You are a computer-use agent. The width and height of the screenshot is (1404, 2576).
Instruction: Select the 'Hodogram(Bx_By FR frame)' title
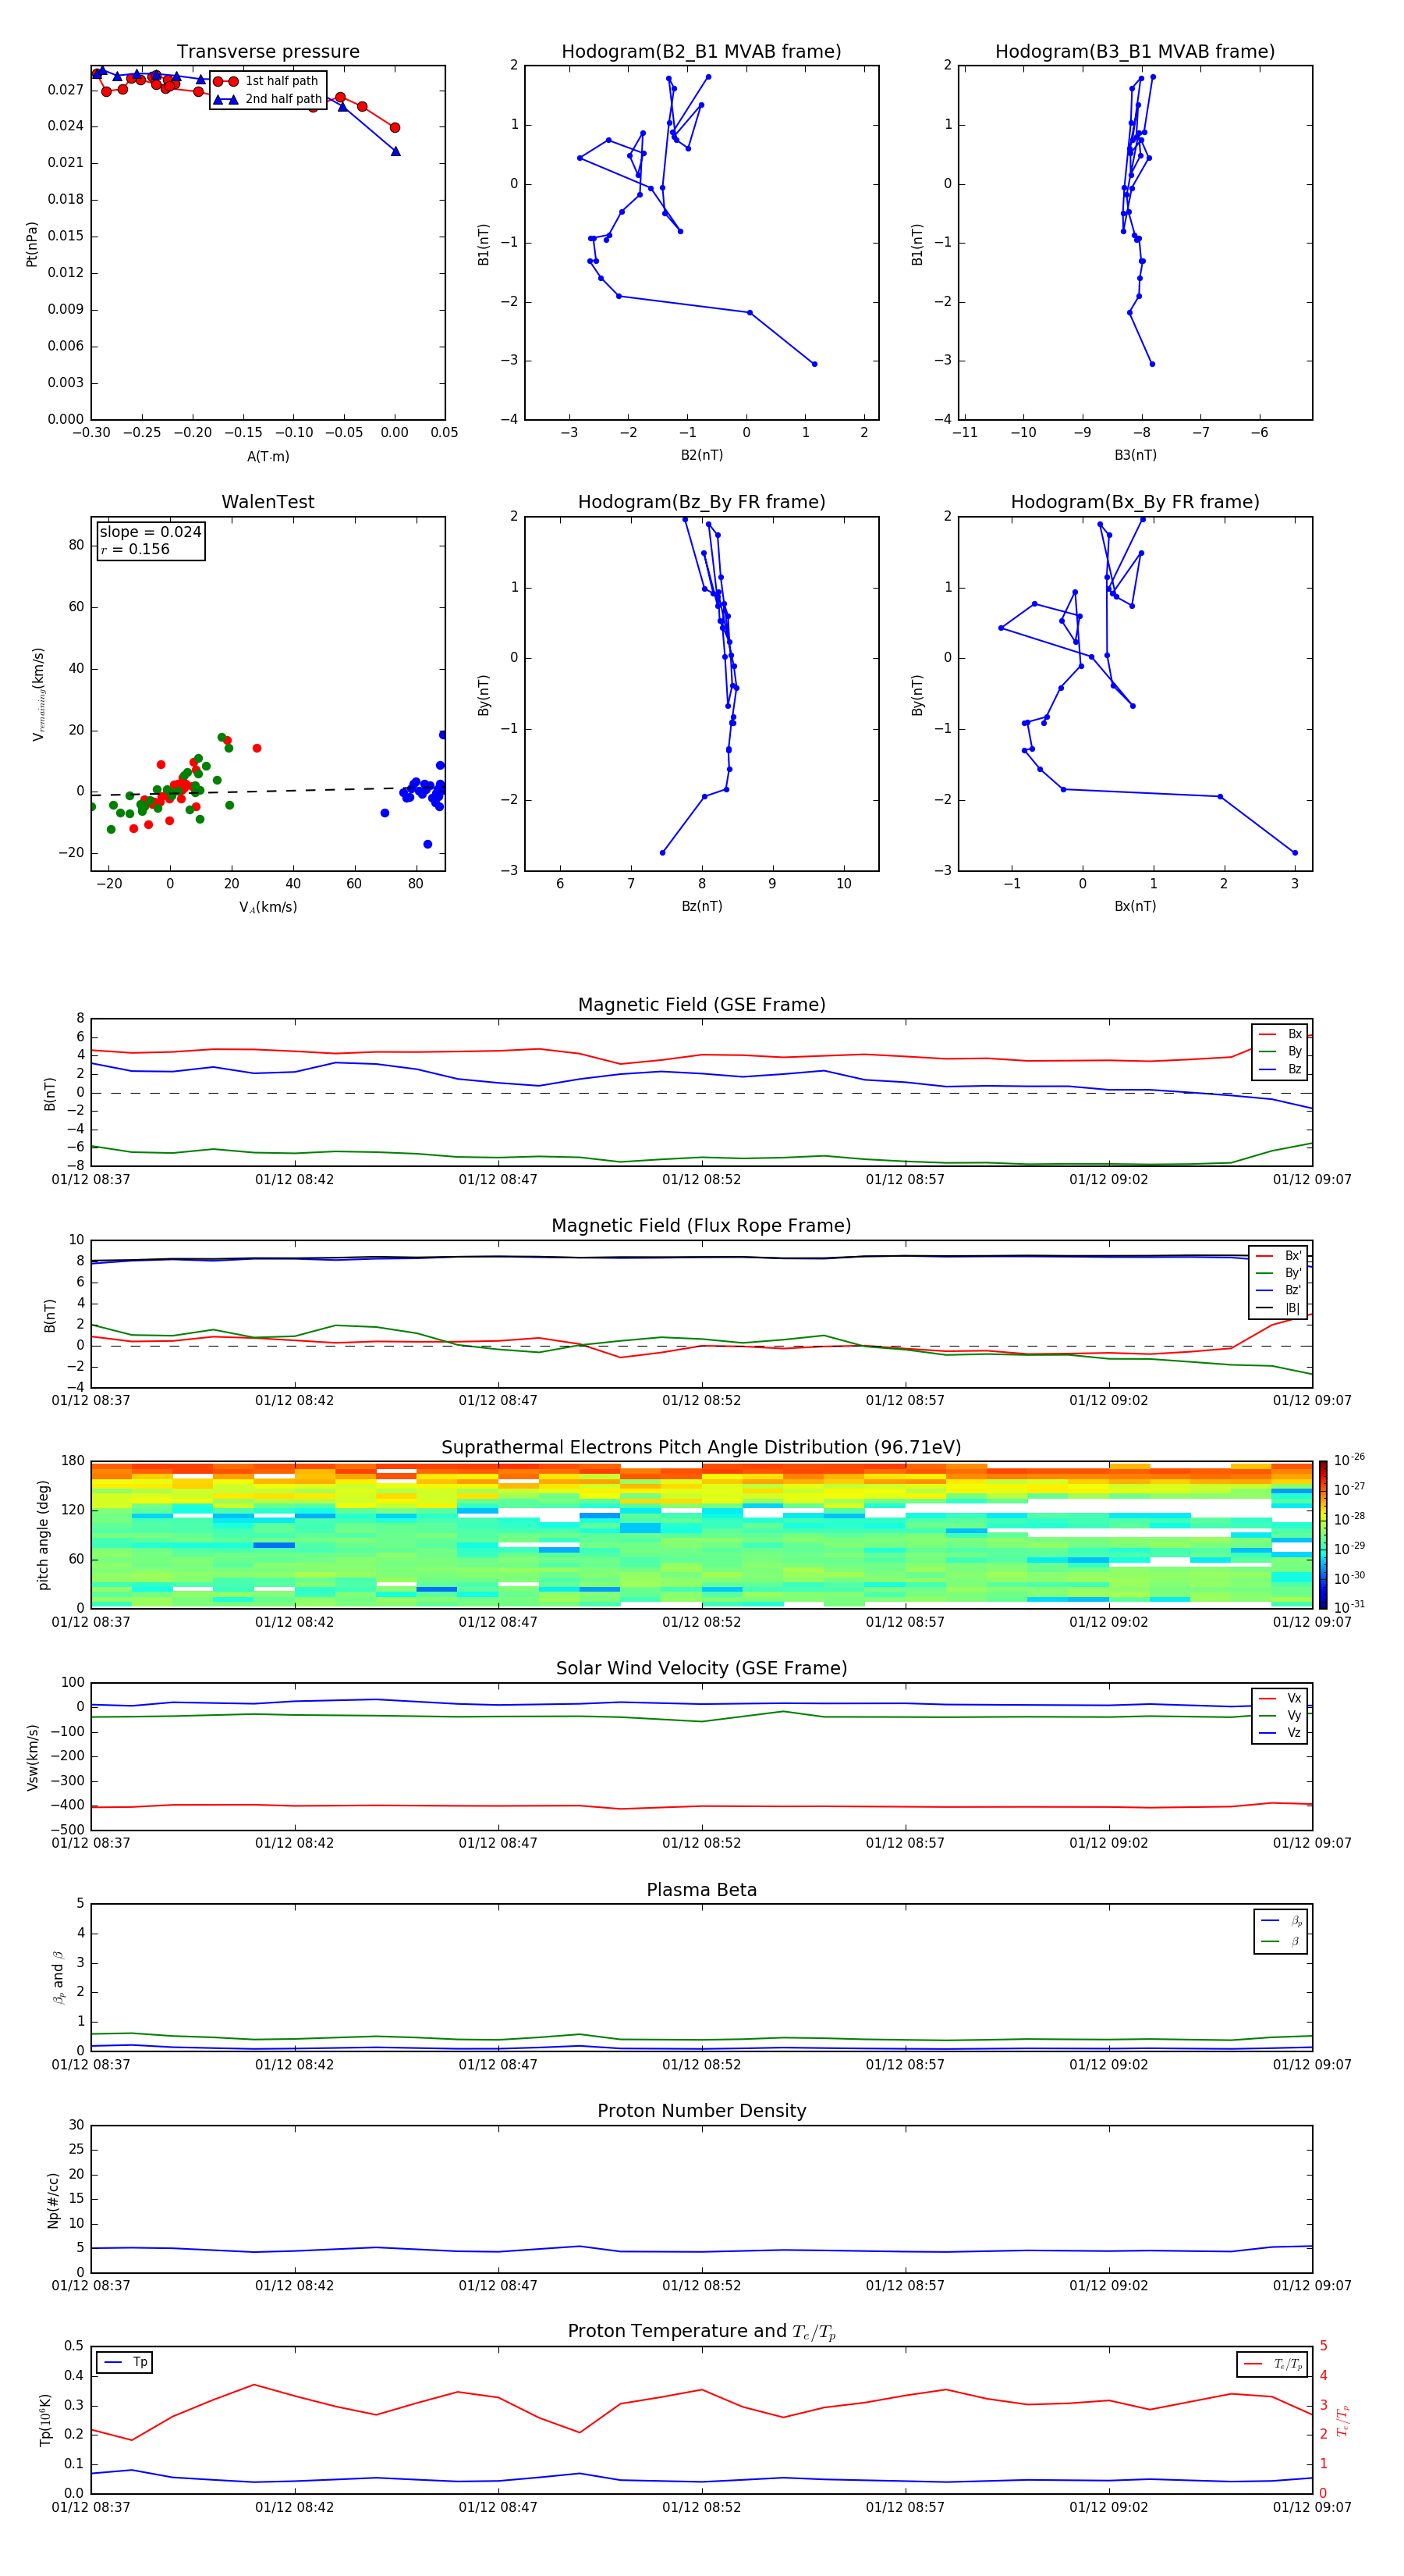tap(1135, 502)
